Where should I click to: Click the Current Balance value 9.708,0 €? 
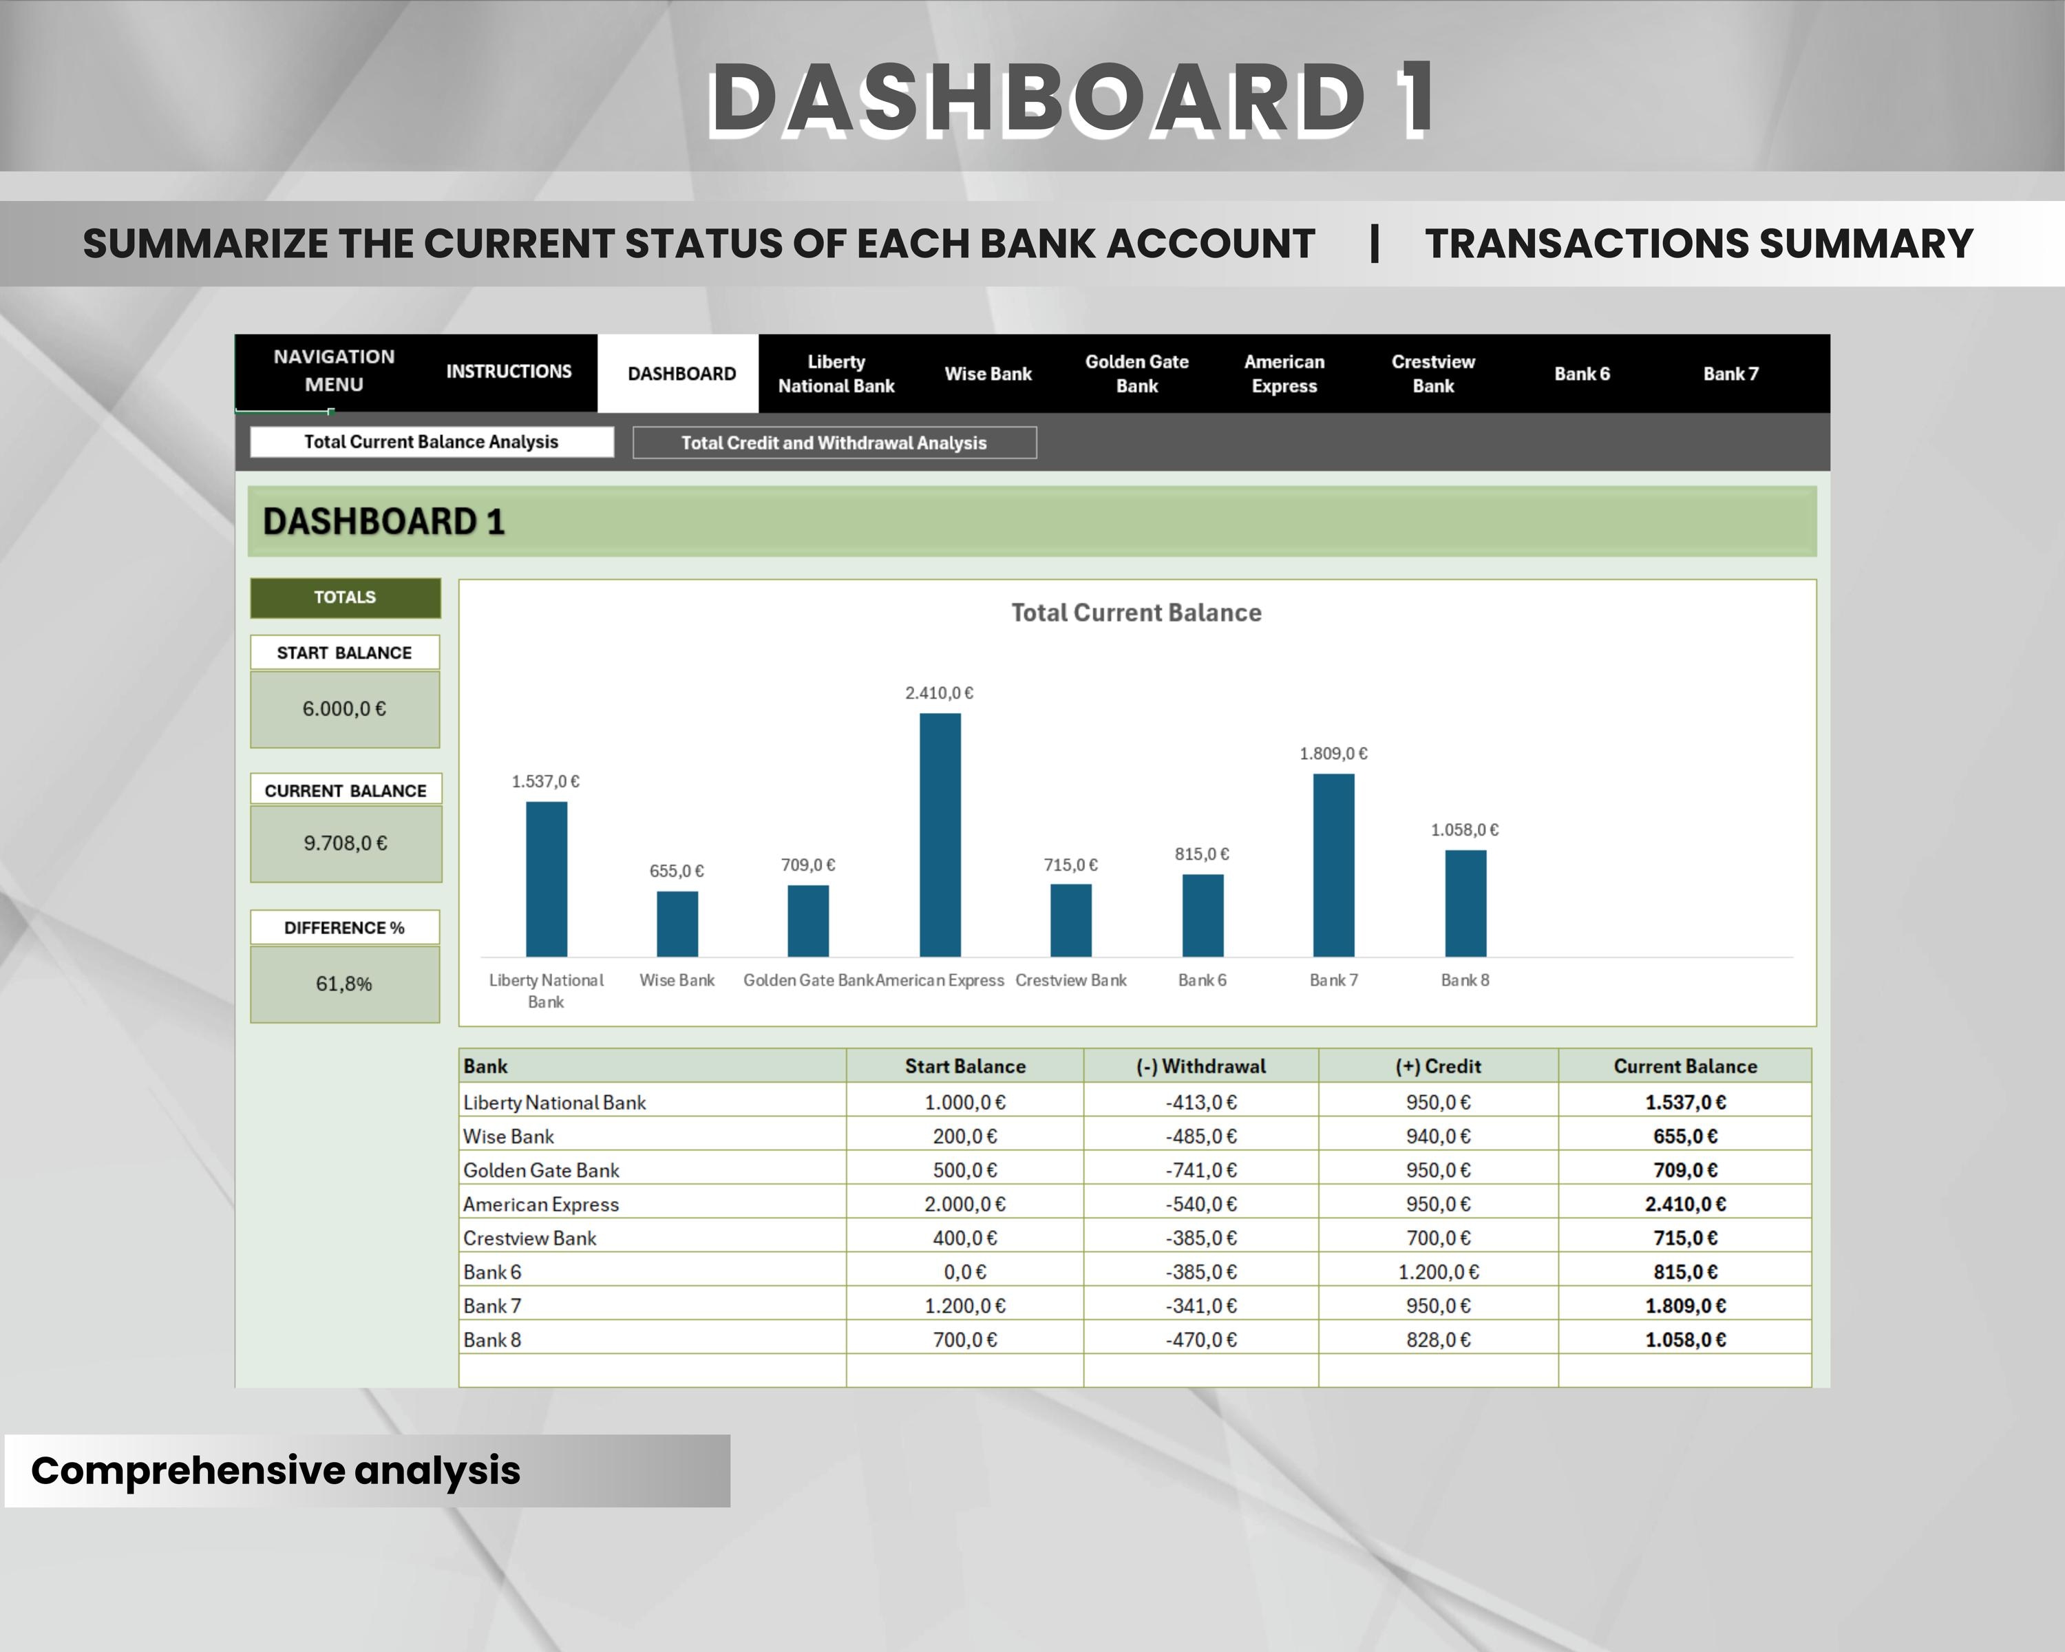(345, 843)
